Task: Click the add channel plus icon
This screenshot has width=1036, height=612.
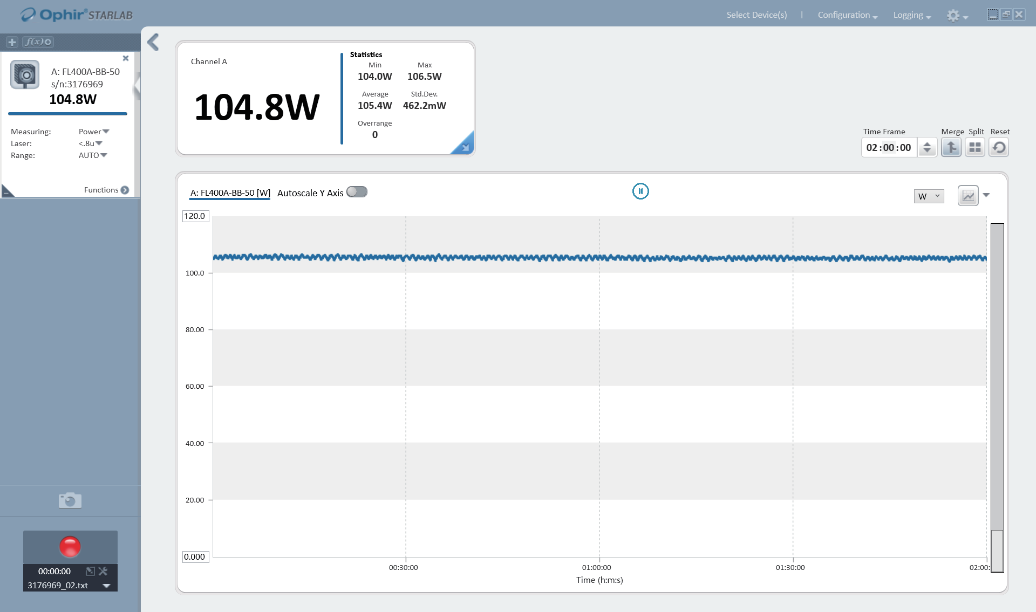Action: click(12, 42)
